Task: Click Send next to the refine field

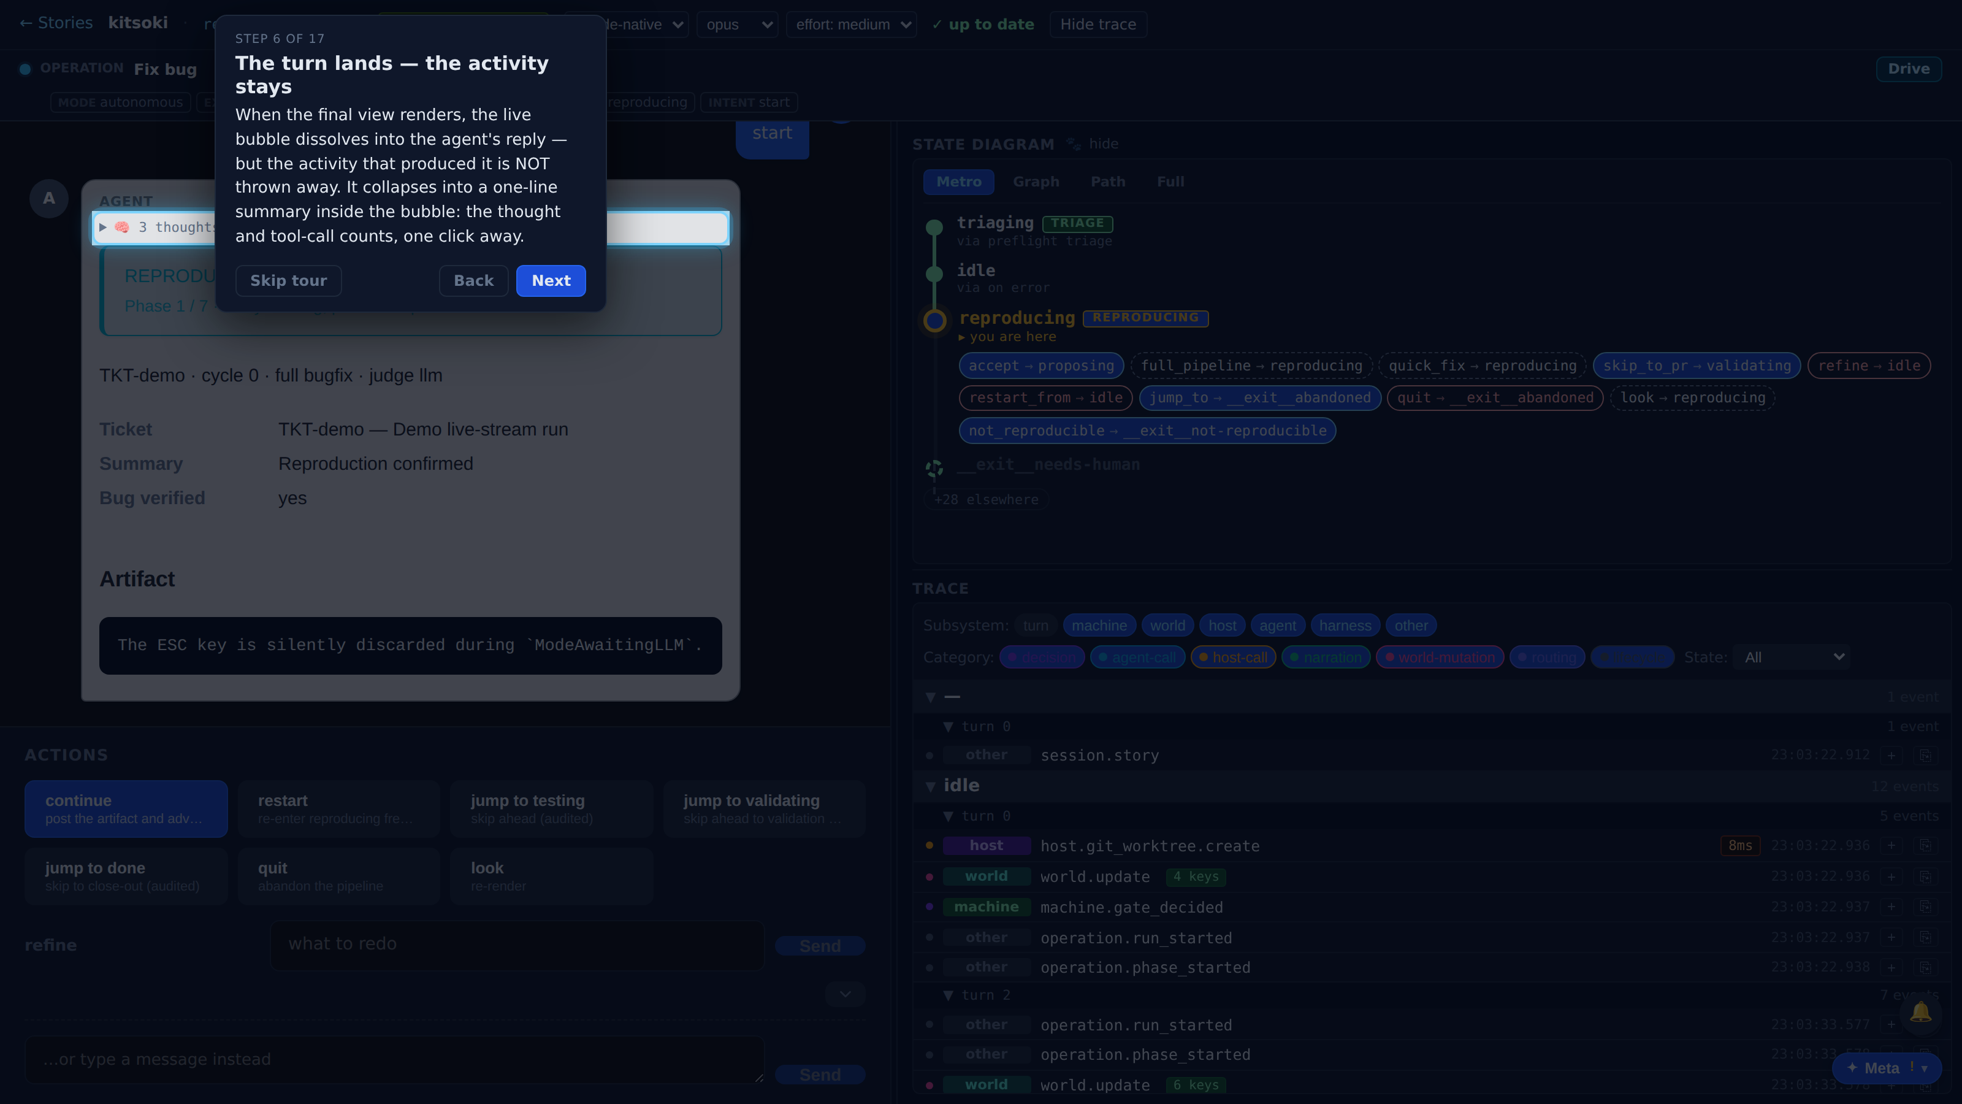Action: (820, 946)
